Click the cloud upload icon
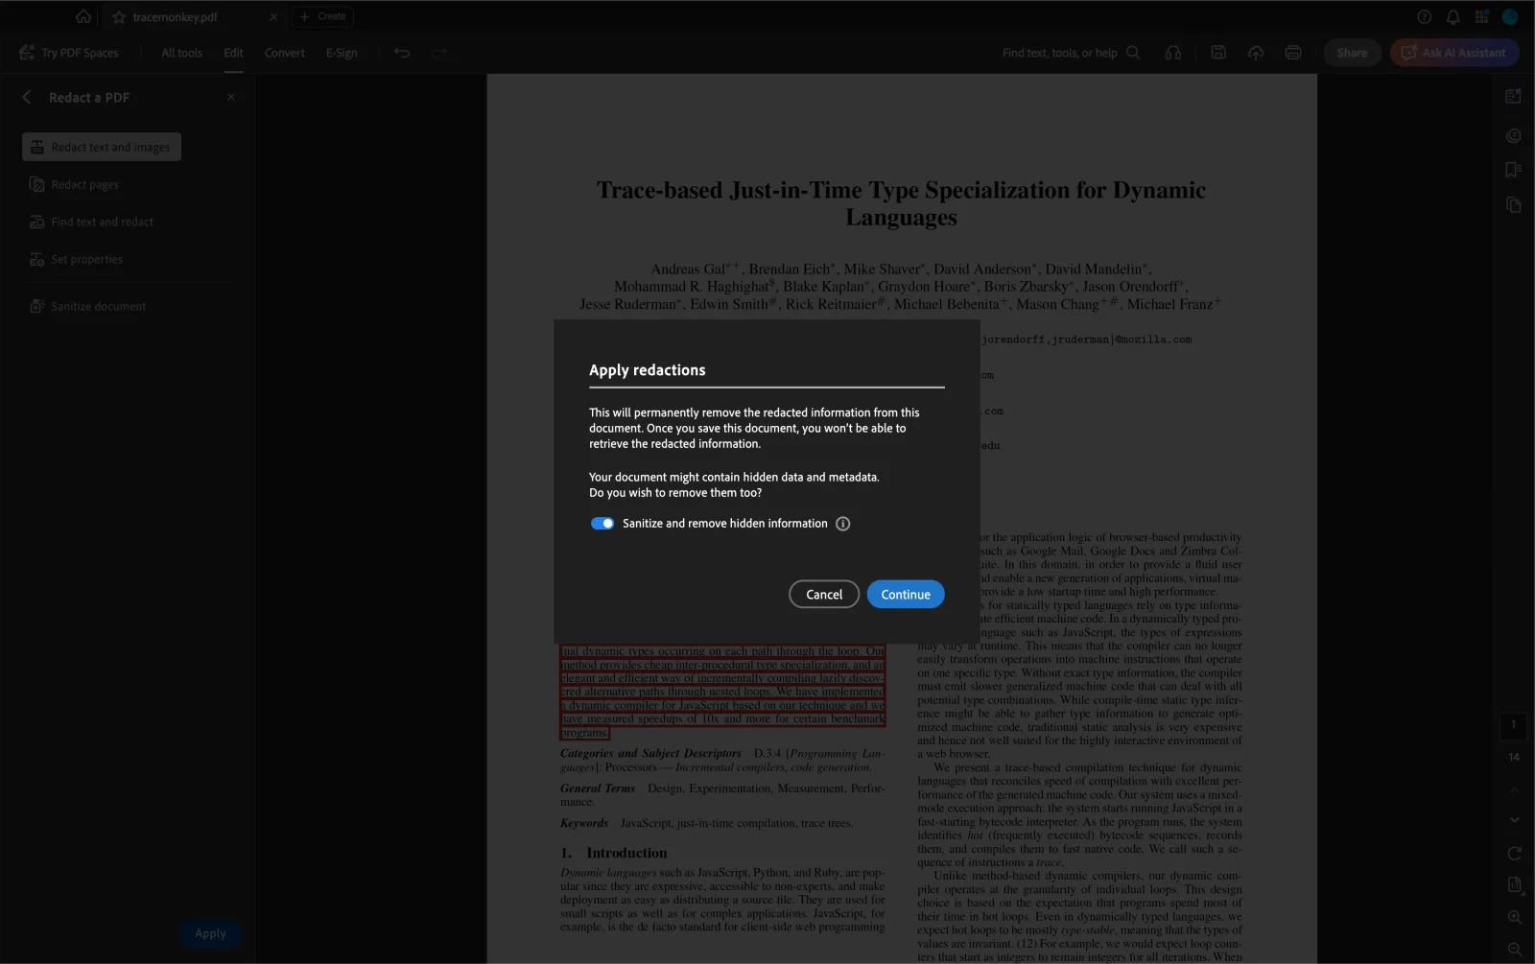 (1256, 53)
